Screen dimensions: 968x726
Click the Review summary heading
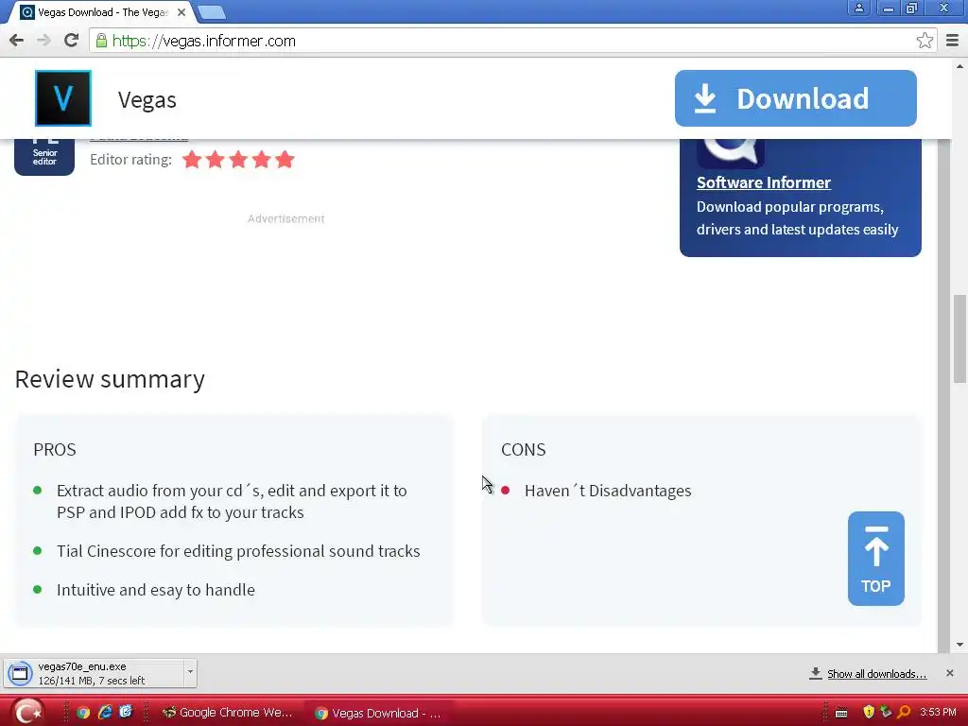[110, 379]
